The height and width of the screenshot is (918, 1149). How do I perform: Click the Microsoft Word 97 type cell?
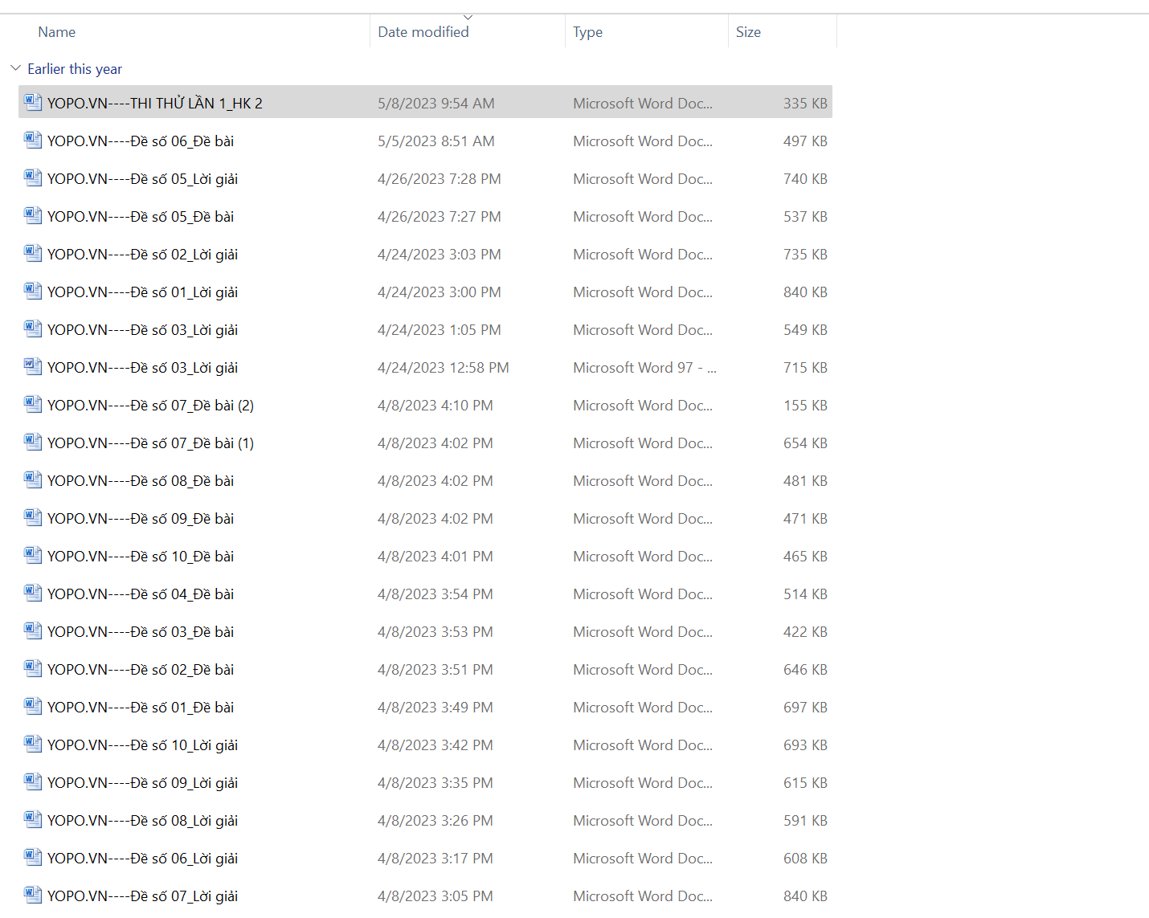click(644, 367)
